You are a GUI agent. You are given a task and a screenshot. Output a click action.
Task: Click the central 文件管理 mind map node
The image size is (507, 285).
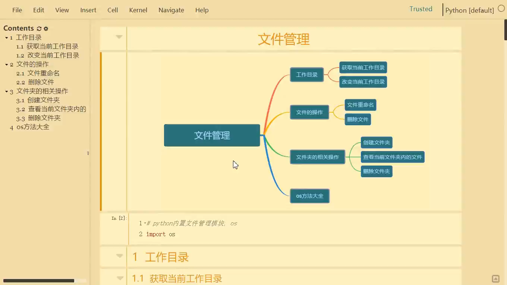(x=212, y=135)
